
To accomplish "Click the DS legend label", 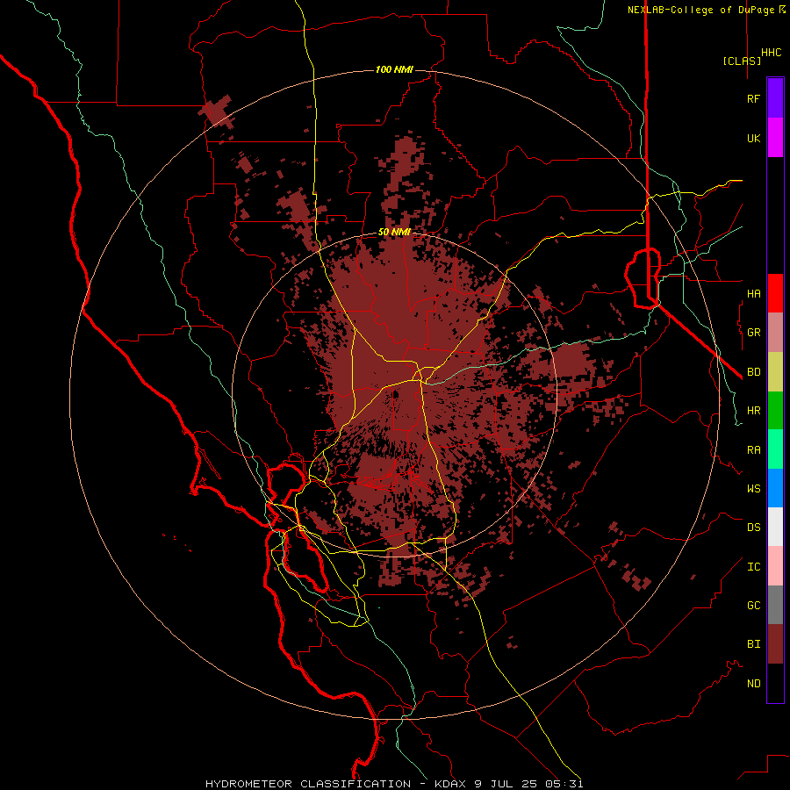I will (753, 528).
